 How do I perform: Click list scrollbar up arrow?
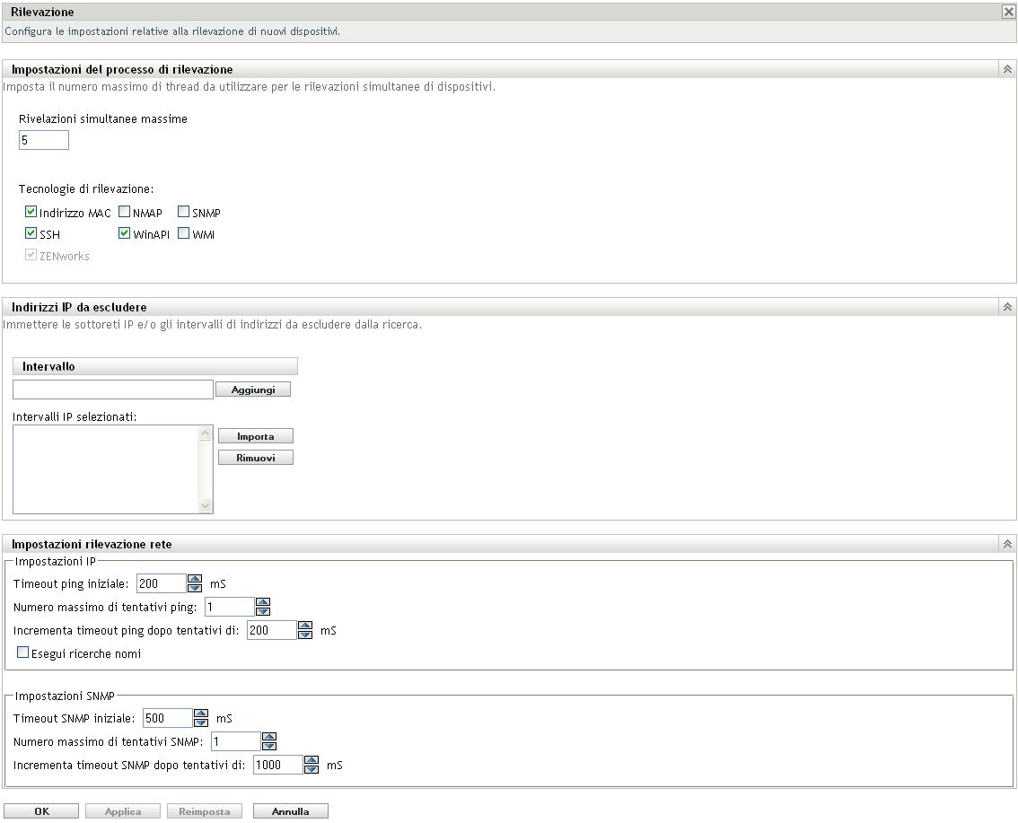point(206,433)
